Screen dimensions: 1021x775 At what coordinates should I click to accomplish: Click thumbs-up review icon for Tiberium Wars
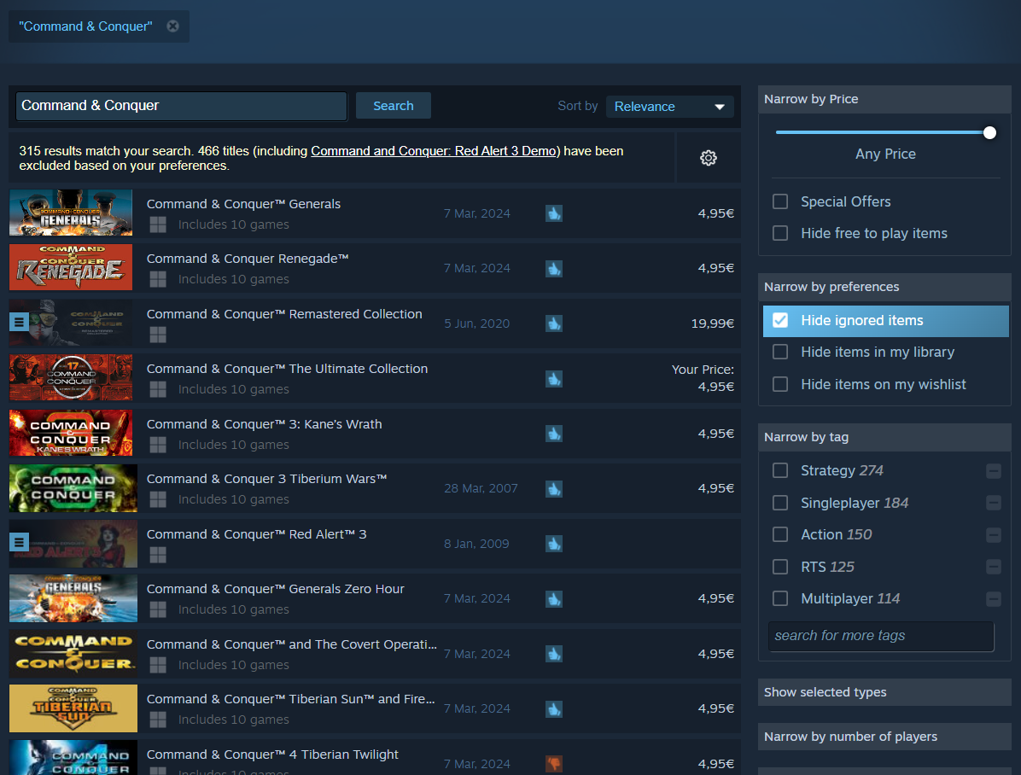pos(554,489)
